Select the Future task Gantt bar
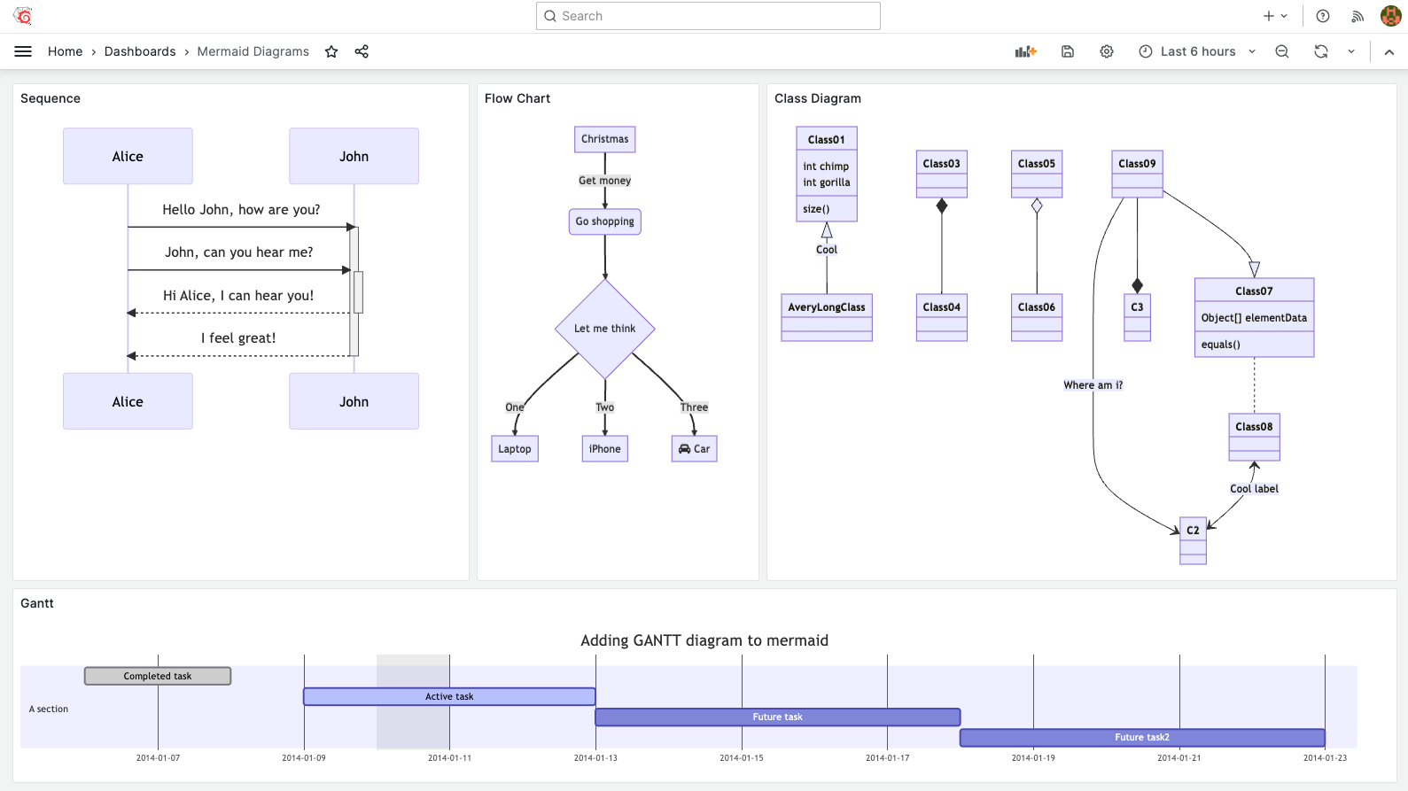 777,717
